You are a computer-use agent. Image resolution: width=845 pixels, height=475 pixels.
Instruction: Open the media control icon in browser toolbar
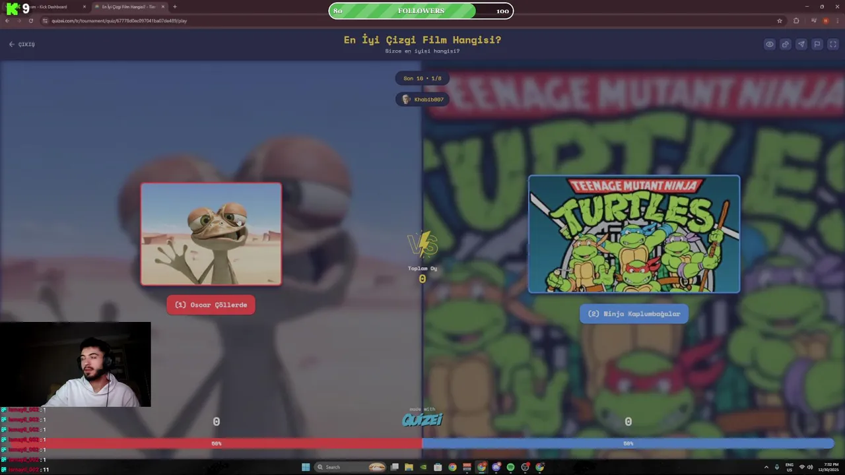coord(814,20)
